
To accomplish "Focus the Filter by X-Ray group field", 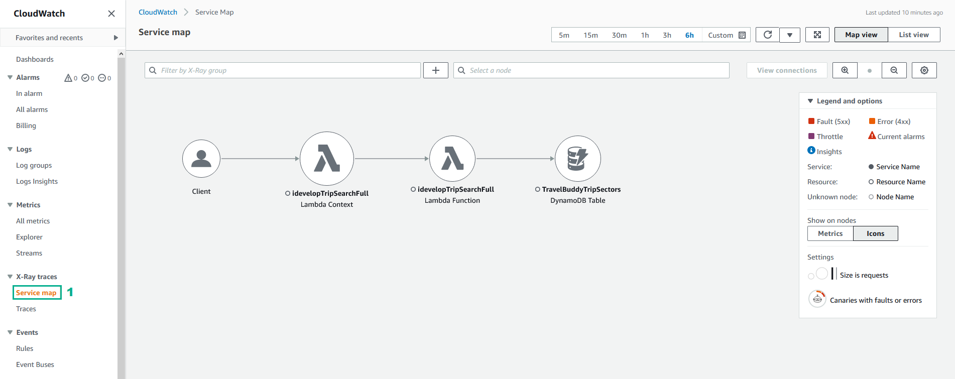I will [x=283, y=70].
